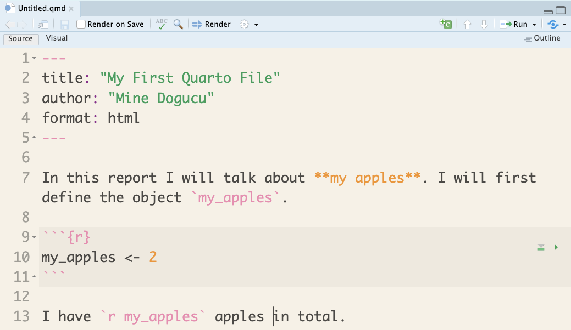Click the Render button
The width and height of the screenshot is (571, 330).
[x=212, y=24]
